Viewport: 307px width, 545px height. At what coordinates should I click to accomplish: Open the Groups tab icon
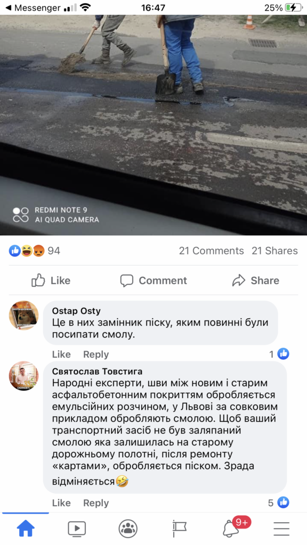pos(128,529)
